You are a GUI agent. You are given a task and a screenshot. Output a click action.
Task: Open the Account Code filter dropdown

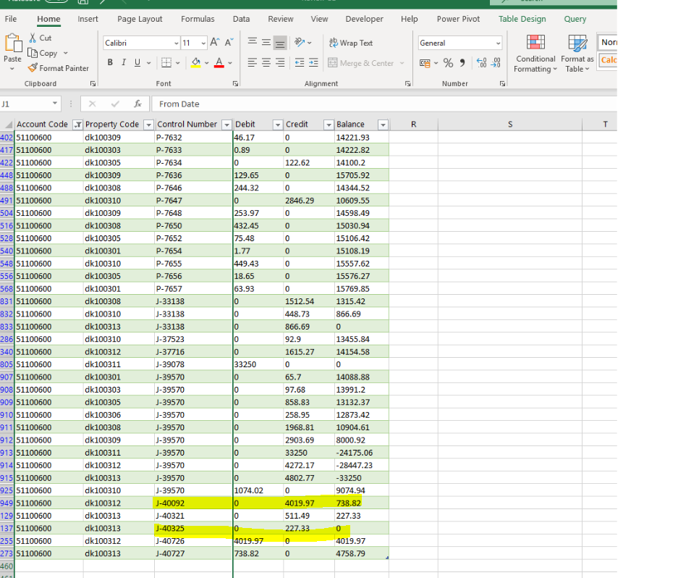coord(78,125)
